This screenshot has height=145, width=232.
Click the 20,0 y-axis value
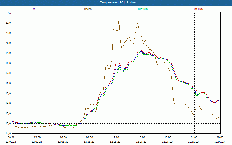(8, 43)
